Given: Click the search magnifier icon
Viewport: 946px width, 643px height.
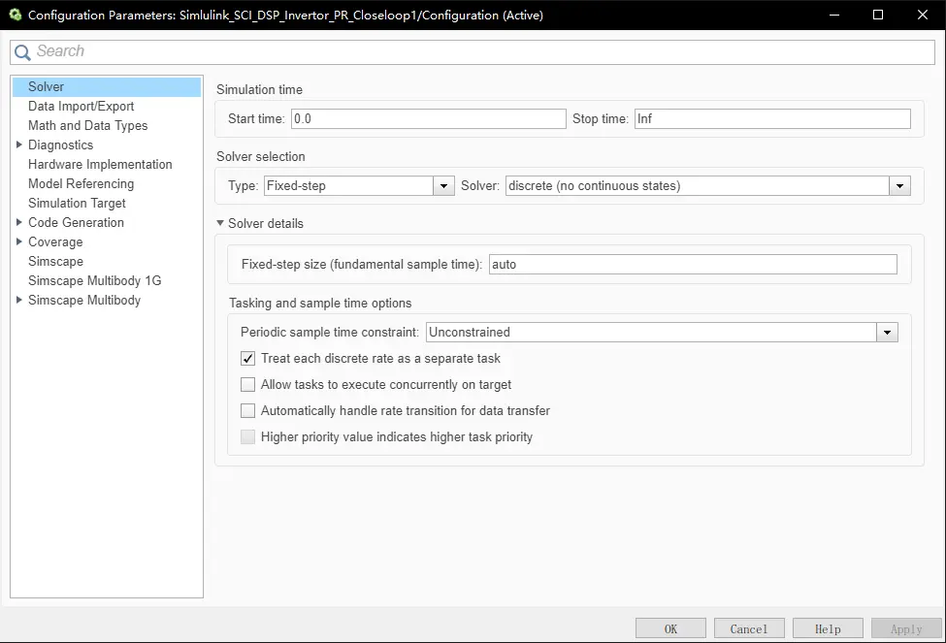Looking at the screenshot, I should click(22, 52).
